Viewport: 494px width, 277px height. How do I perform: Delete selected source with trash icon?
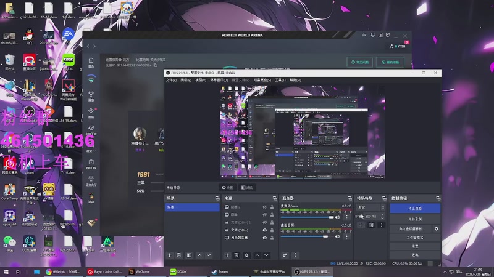point(237,255)
